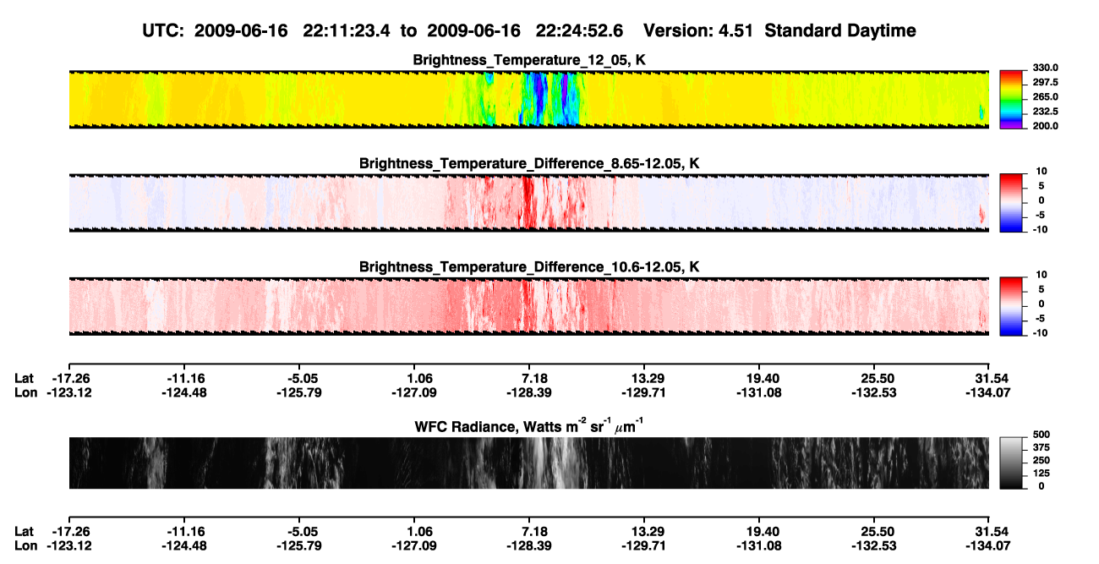Click the 250 label on the grayscale colorbar
Viewport: 1099px width, 564px height.
1042,460
